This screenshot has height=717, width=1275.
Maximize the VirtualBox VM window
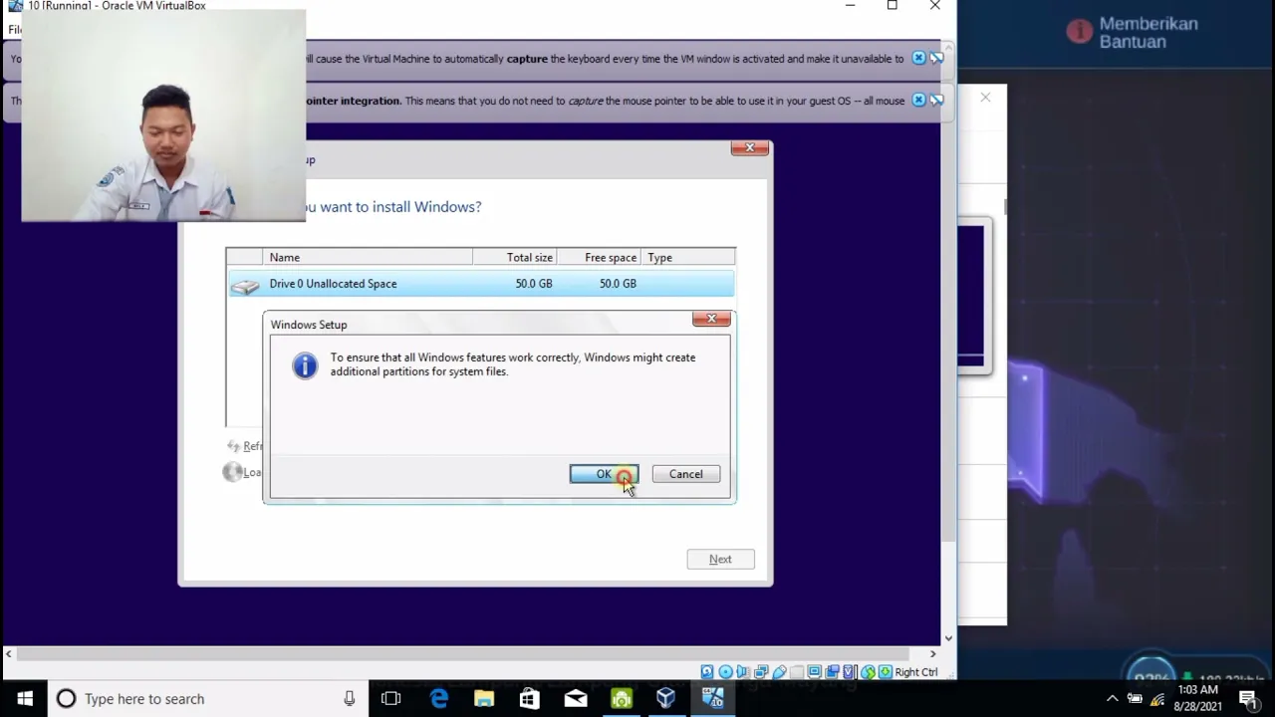pos(892,6)
